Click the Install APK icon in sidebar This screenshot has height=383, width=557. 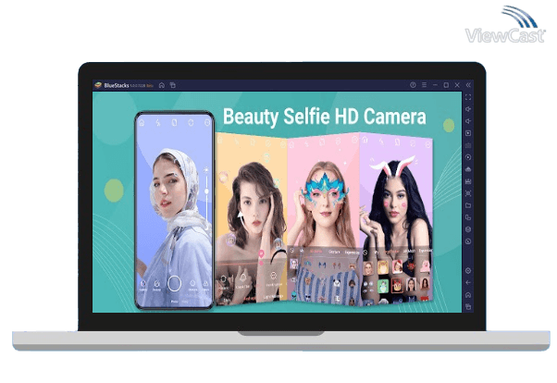468,169
